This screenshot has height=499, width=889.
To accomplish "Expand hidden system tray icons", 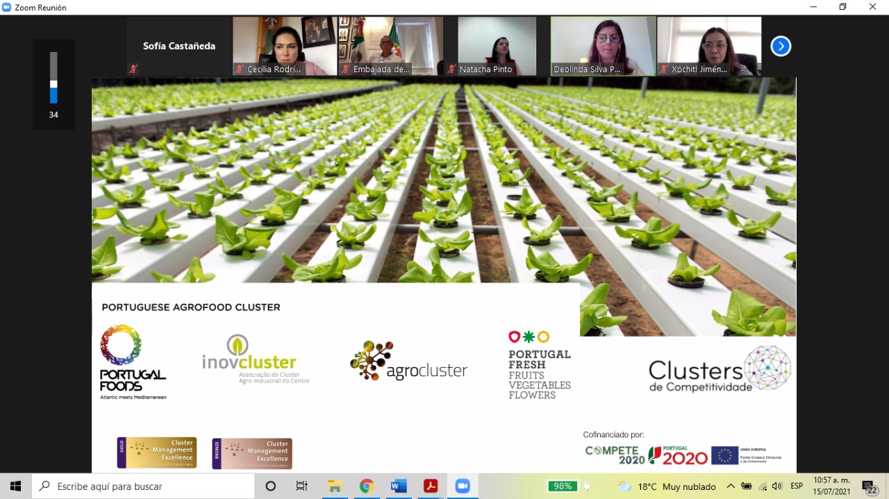I will tap(731, 486).
